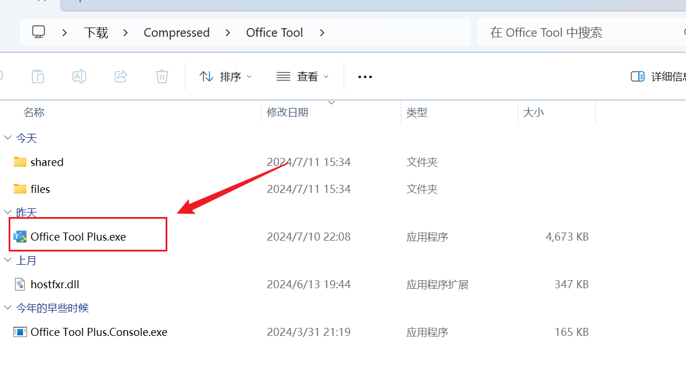Expand chevron after 下载 in breadcrumb
The image size is (686, 387).
click(x=125, y=33)
